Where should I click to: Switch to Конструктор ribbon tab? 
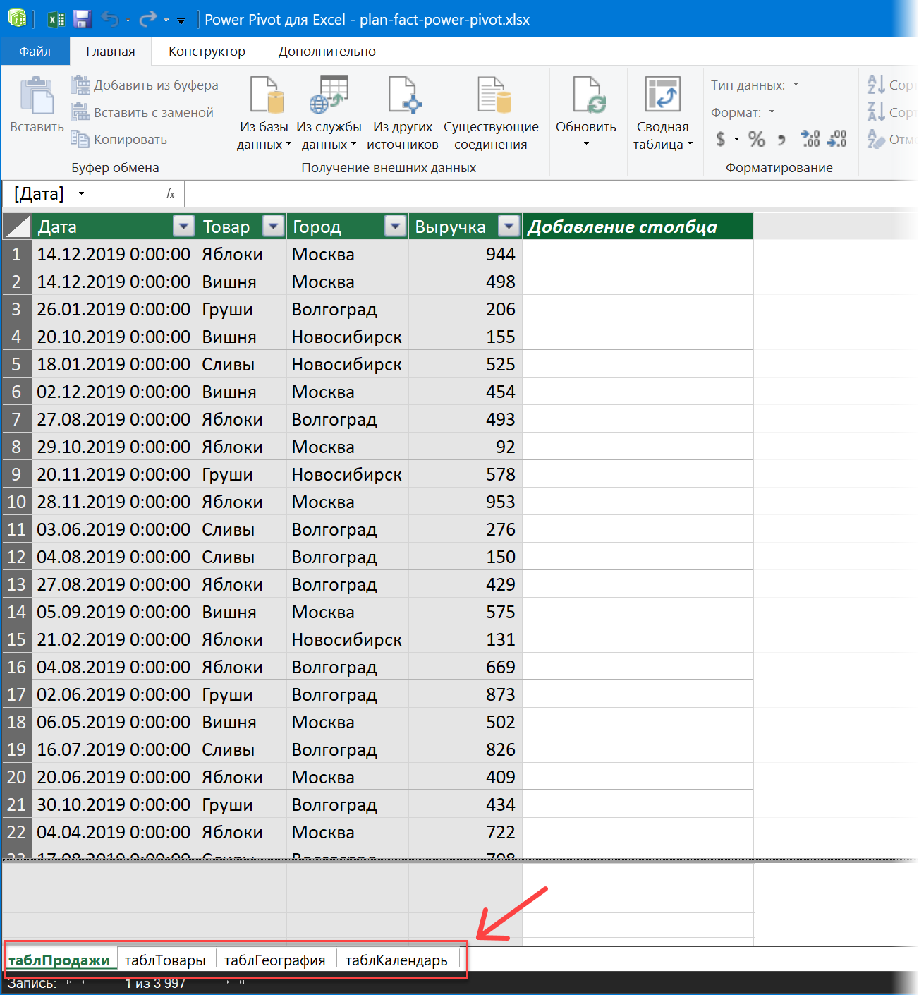207,51
